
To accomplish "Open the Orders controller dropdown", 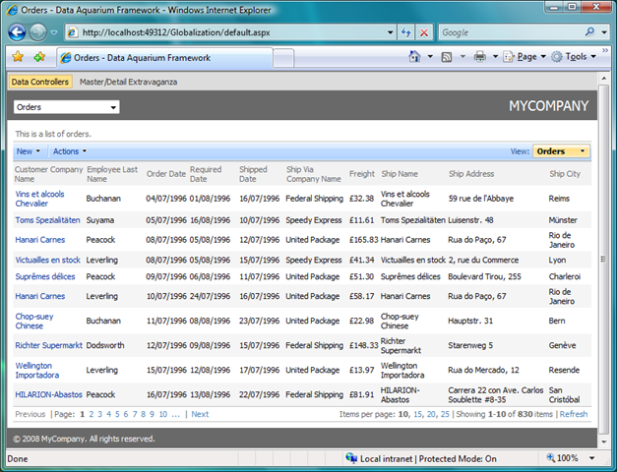I will click(x=67, y=107).
